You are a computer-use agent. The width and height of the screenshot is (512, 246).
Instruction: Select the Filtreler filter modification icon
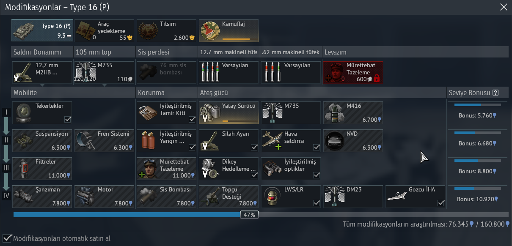click(x=23, y=168)
